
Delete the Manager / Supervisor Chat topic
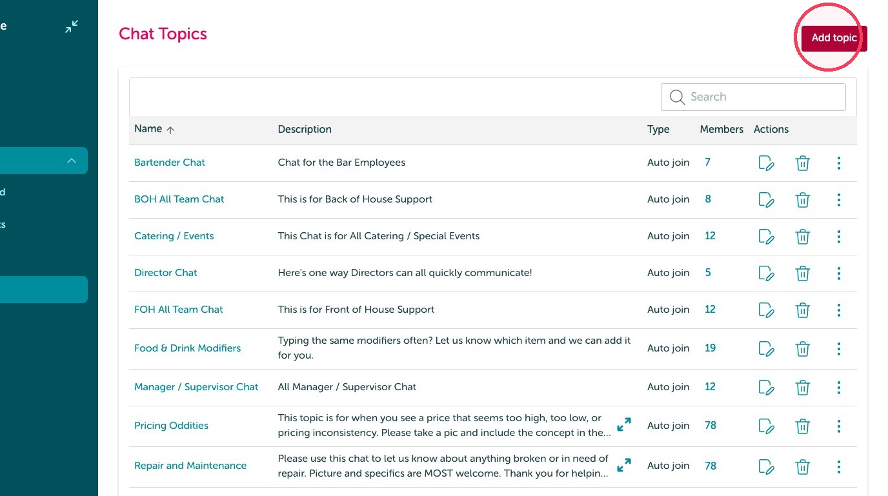click(x=802, y=388)
